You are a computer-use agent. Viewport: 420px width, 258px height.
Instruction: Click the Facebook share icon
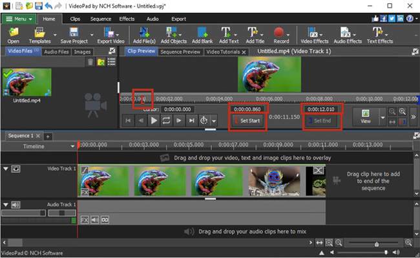[x=383, y=19]
